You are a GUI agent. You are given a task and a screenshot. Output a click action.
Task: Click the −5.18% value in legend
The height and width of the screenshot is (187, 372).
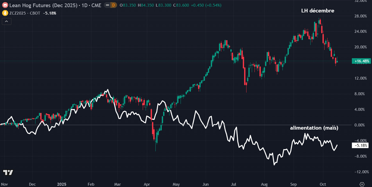[49, 13]
